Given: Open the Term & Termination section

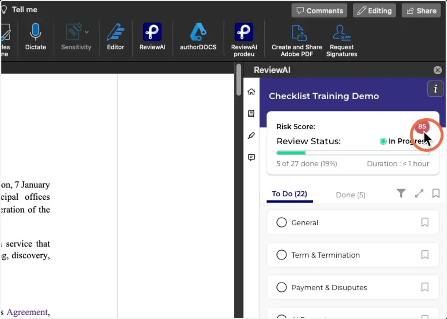Looking at the screenshot, I should pyautogui.click(x=353, y=255).
